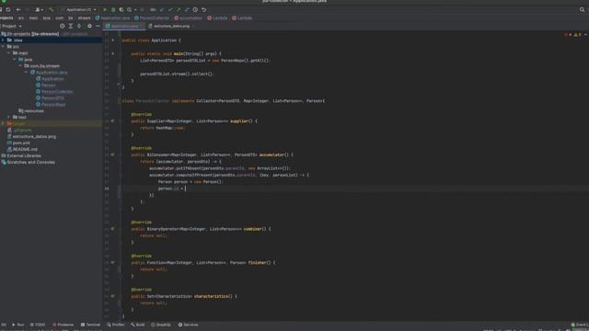Screen dimensions: 589x331
Task: Collapse Application.java node in tree
Action: pos(27,72)
